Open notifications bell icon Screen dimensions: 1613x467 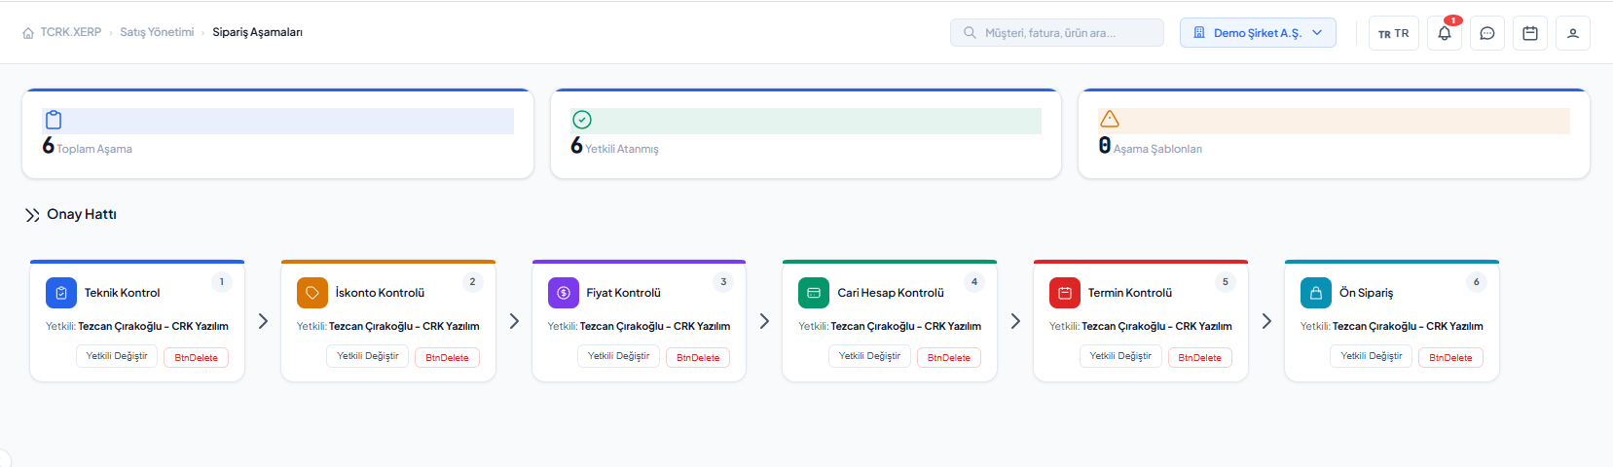[1445, 33]
